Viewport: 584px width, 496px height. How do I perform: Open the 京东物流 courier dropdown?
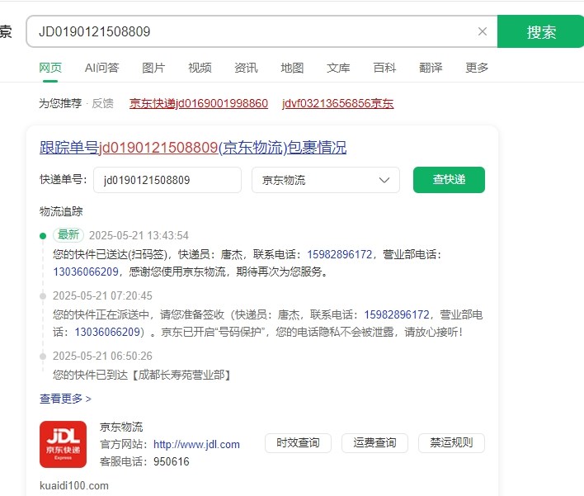pyautogui.click(x=326, y=180)
